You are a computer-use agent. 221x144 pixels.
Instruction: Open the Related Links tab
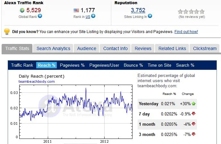pyautogui.click(x=172, y=48)
